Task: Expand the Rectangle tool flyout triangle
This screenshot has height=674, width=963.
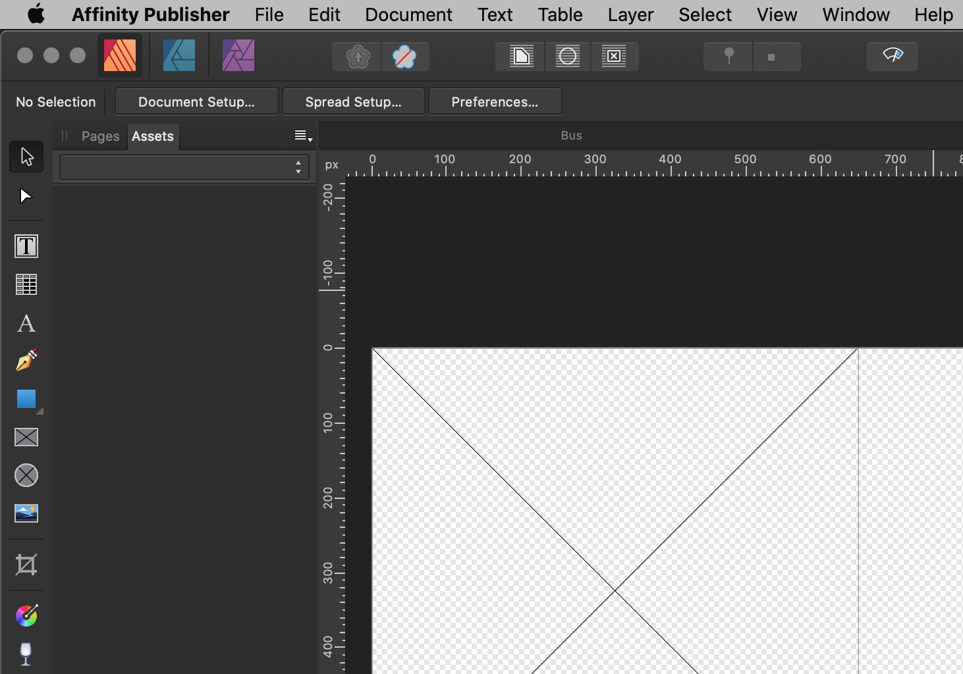Action: (40, 409)
